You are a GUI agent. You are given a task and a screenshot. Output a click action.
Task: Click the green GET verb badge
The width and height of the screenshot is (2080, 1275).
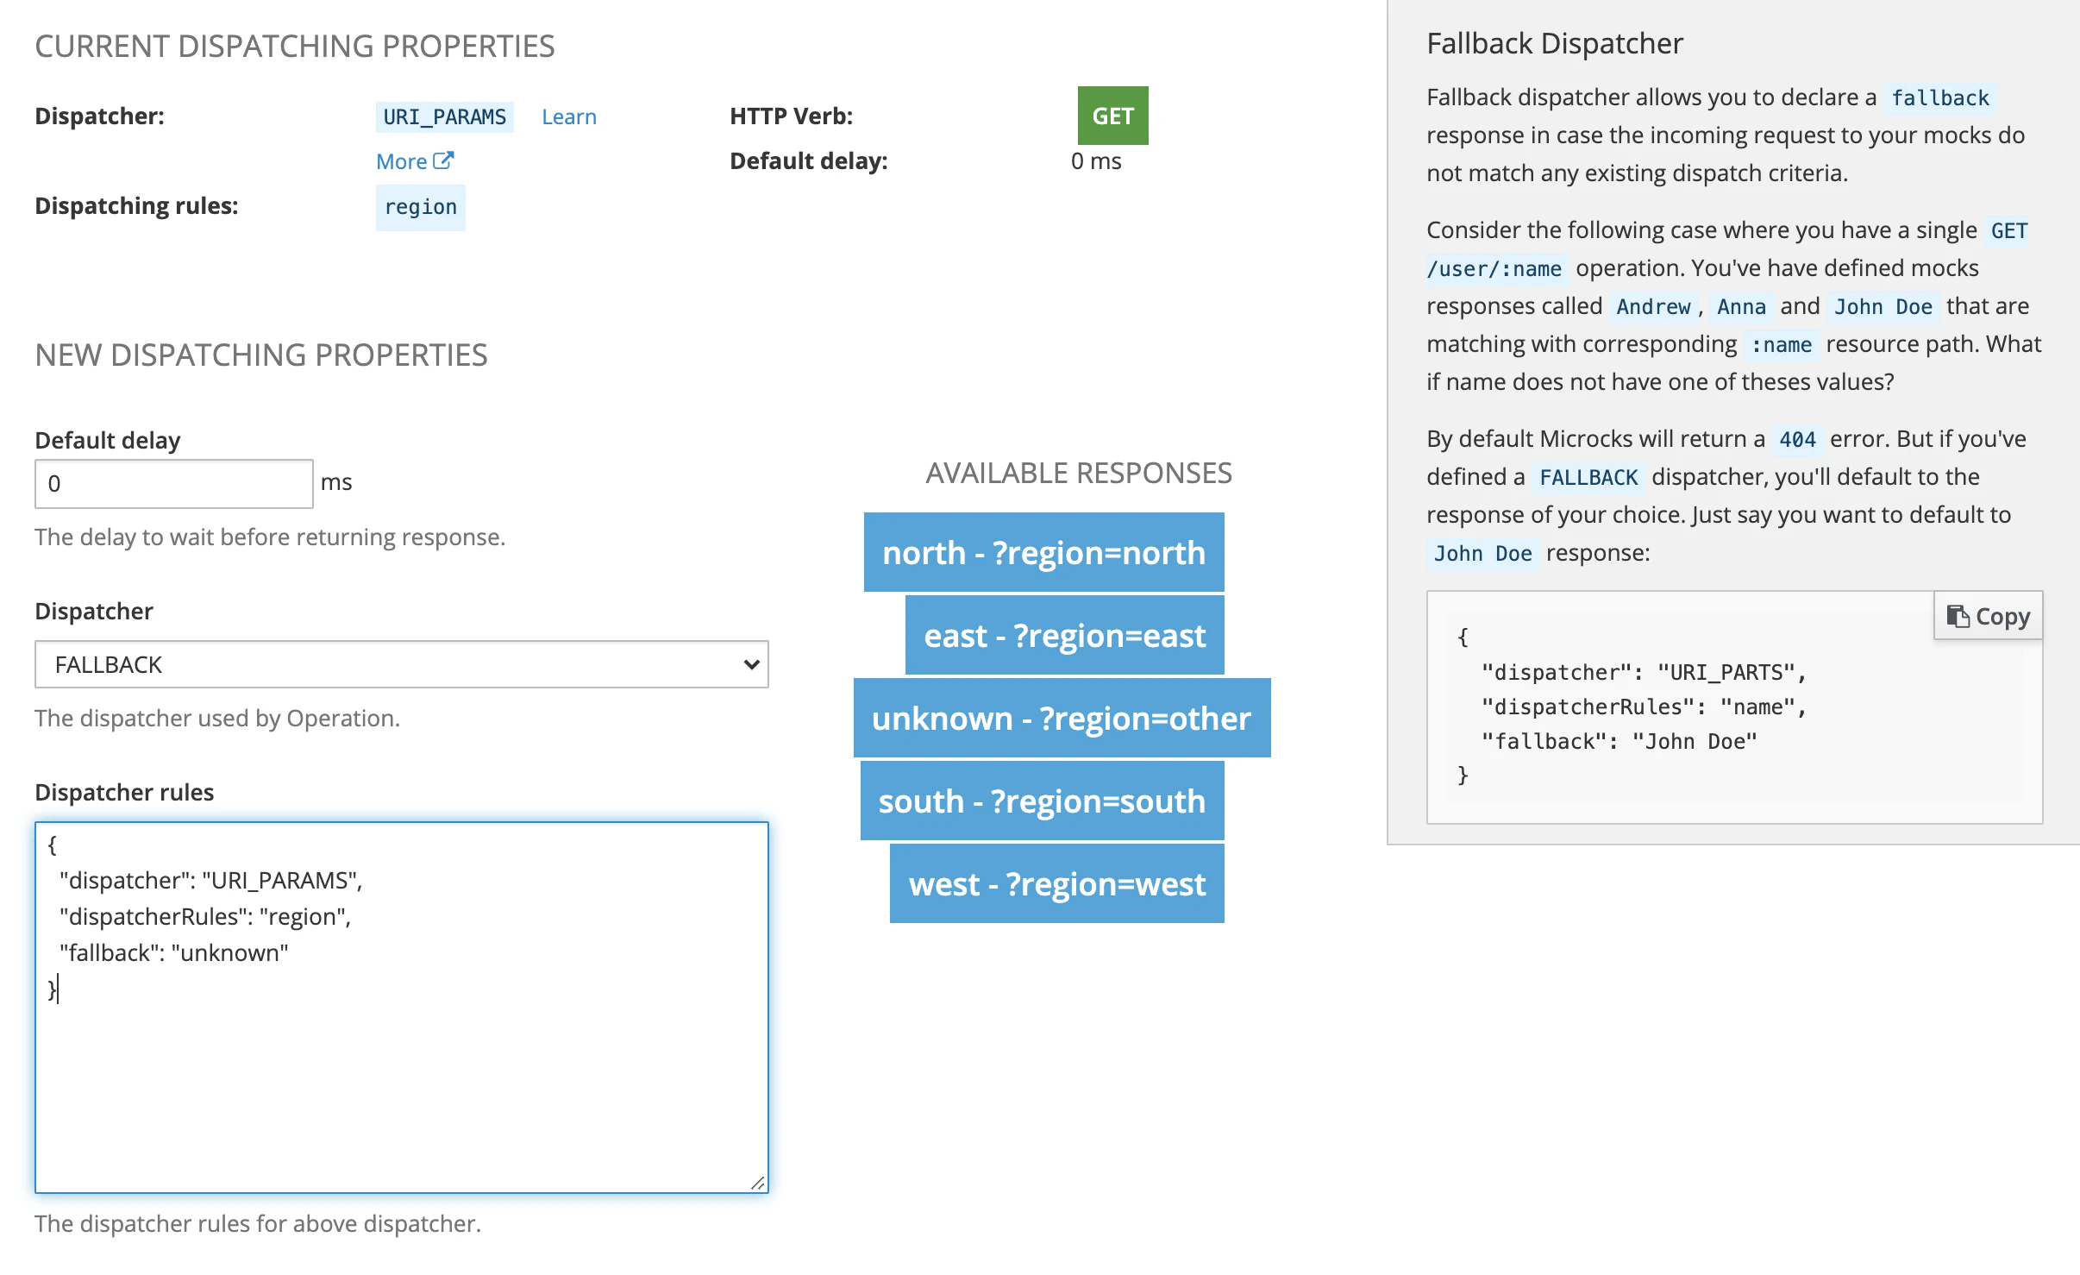1112,116
